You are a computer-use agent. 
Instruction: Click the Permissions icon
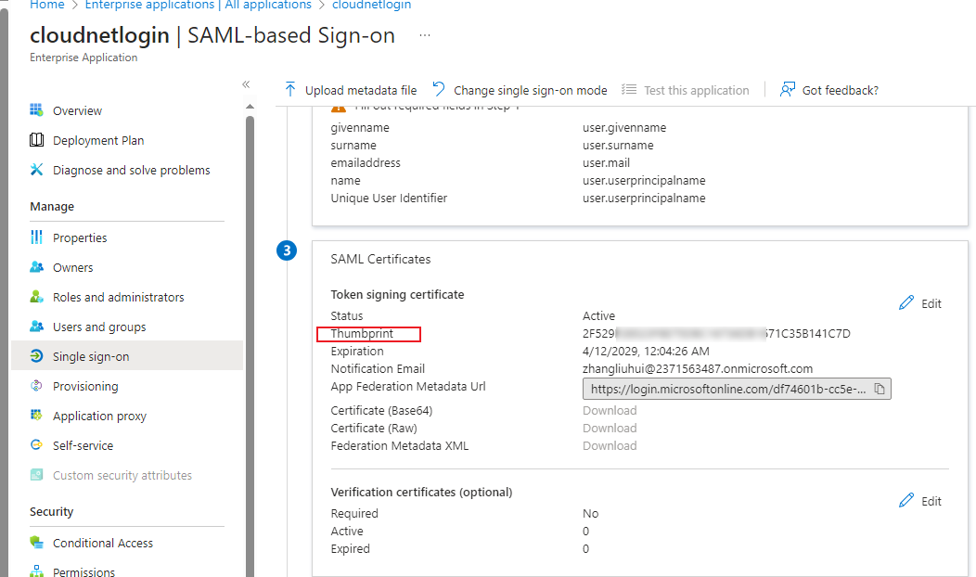[37, 571]
